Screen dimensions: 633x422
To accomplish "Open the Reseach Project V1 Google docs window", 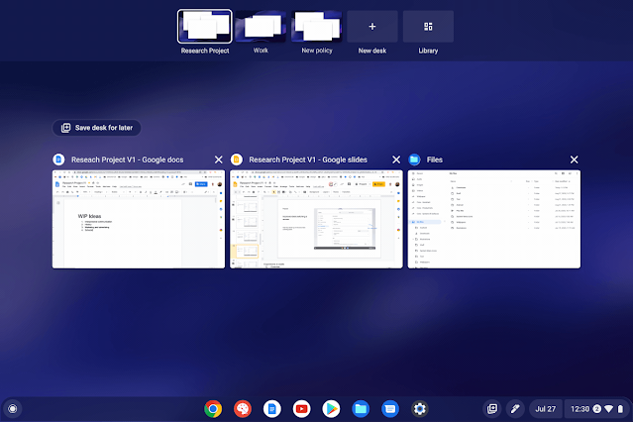I will (139, 219).
